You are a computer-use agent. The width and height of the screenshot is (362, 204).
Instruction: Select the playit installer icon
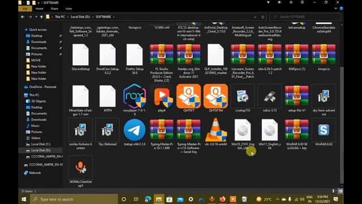163,97
